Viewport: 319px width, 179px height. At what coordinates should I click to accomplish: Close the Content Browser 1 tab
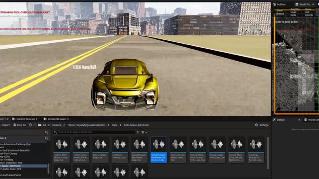(7, 119)
